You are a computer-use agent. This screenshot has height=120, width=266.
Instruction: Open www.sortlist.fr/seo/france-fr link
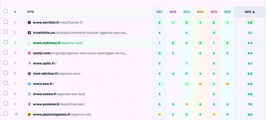click(58, 22)
